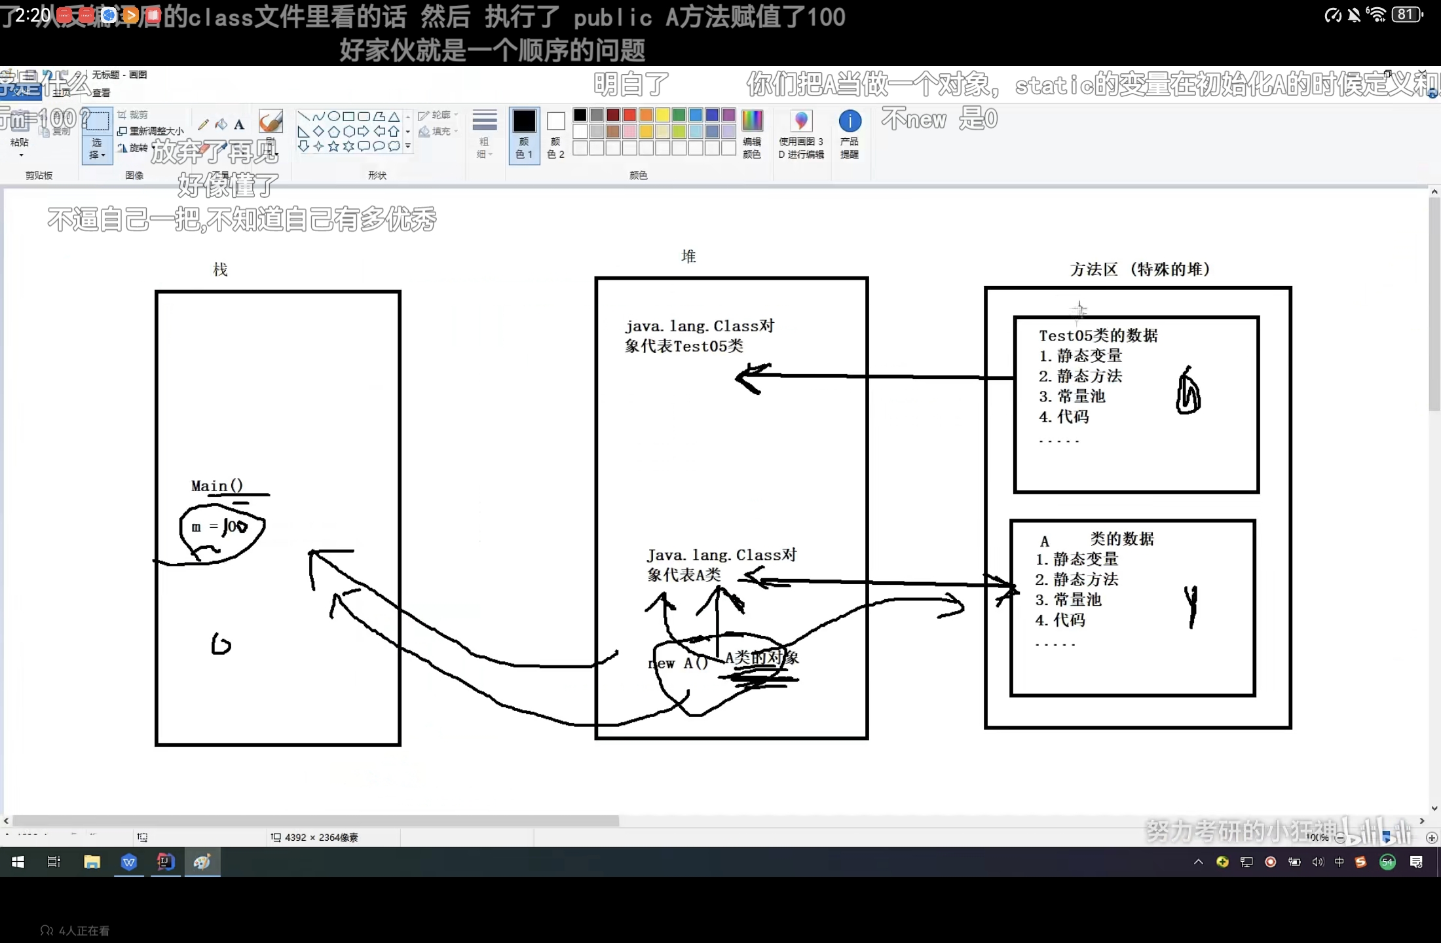Open the 主页 (Home) ribbon tab
1441x943 pixels.
[62, 93]
